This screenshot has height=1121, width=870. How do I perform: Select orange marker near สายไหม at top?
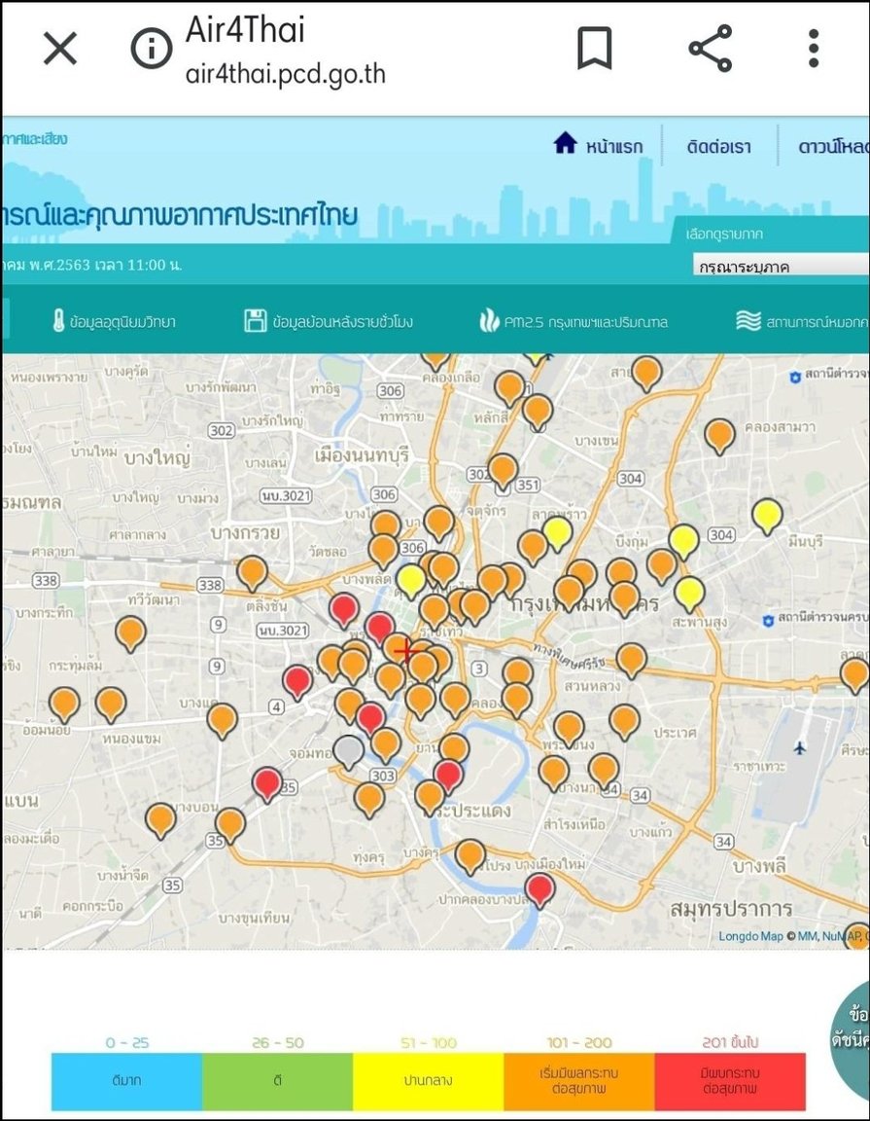pos(646,373)
